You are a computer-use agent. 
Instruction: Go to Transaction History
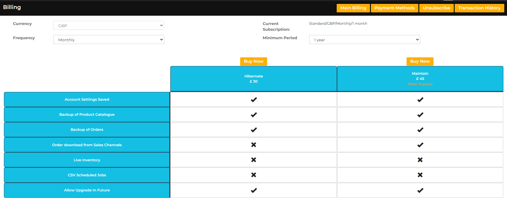click(479, 8)
